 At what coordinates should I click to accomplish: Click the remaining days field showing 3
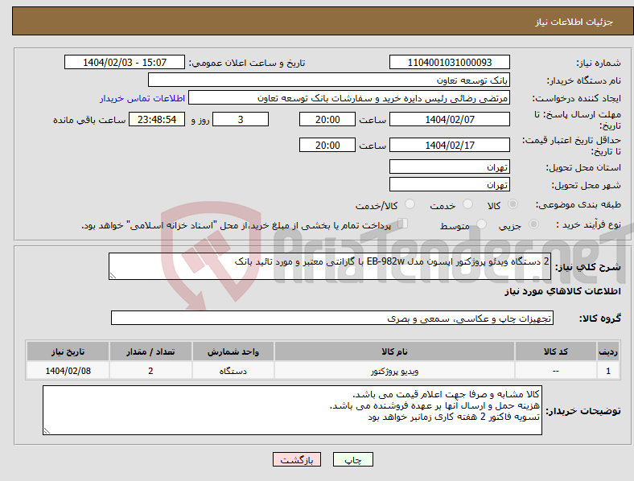[241, 119]
